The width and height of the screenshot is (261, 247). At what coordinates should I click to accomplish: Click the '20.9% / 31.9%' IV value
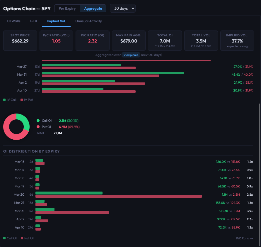click(243, 91)
